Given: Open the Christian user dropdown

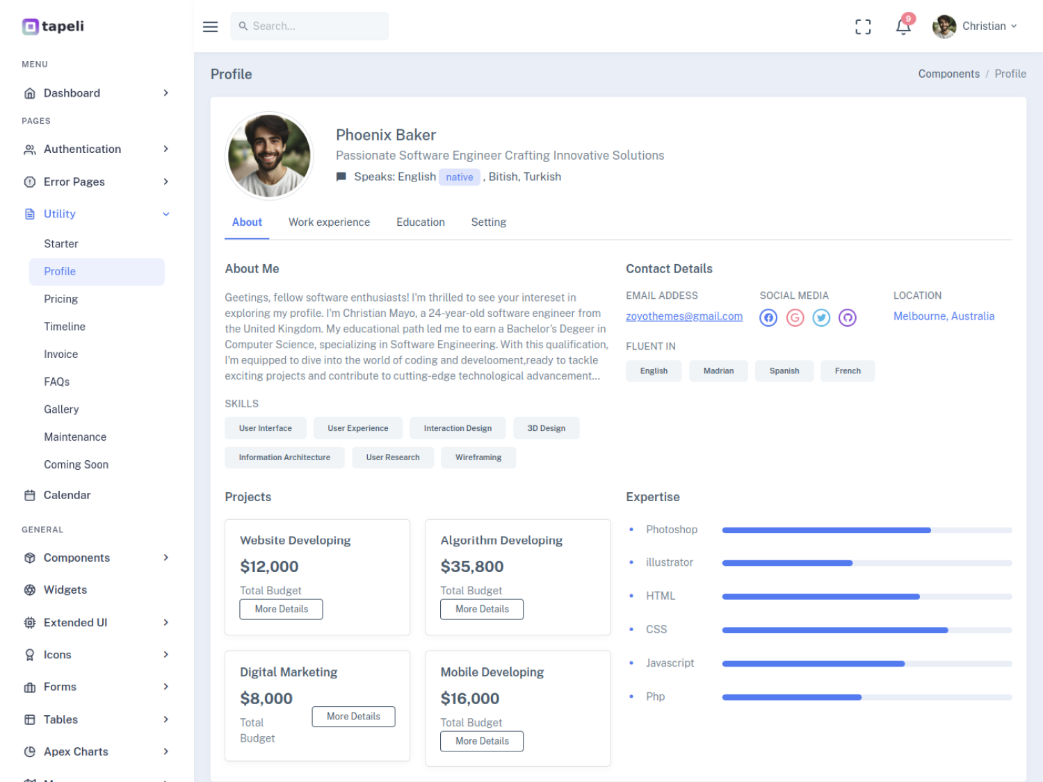Looking at the screenshot, I should [x=975, y=26].
